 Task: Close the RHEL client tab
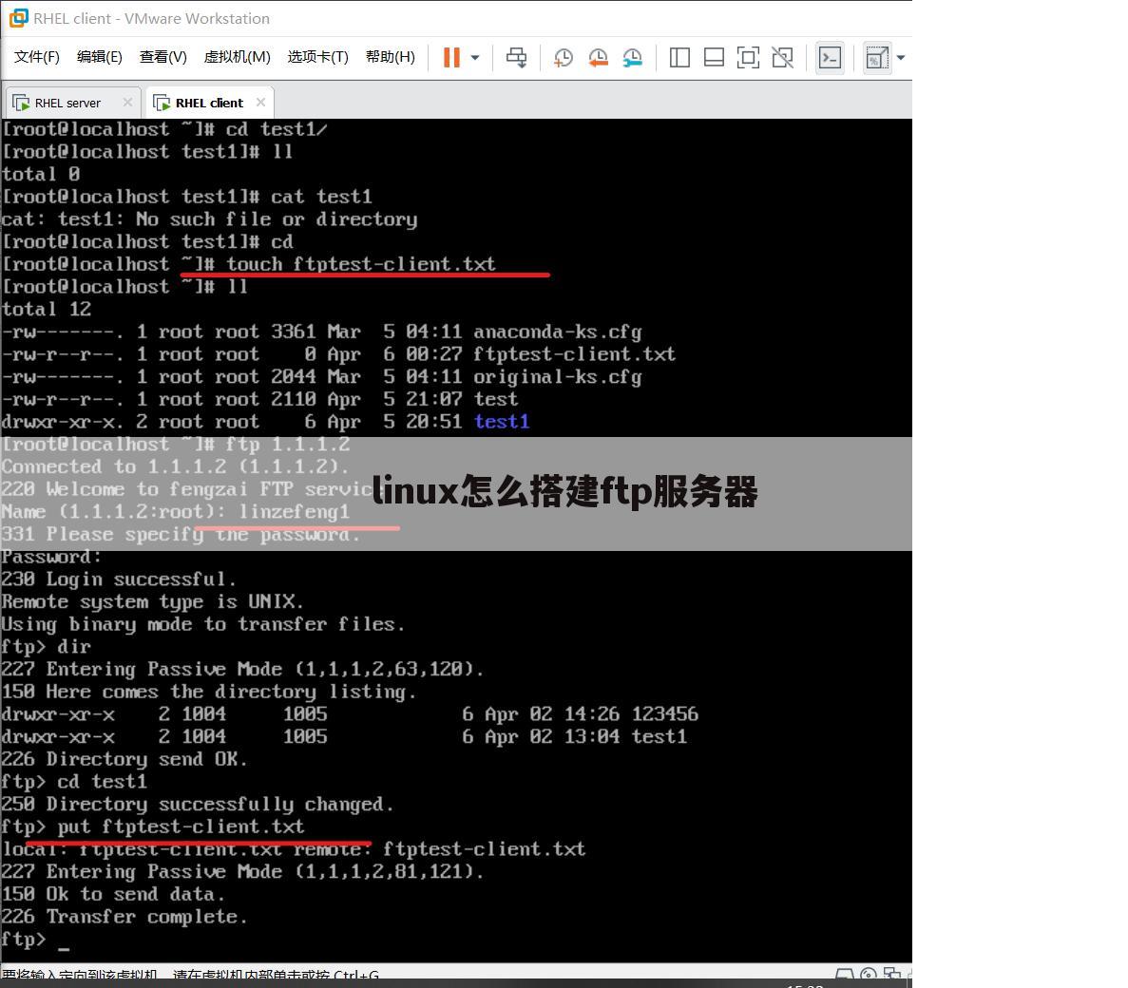tap(260, 102)
